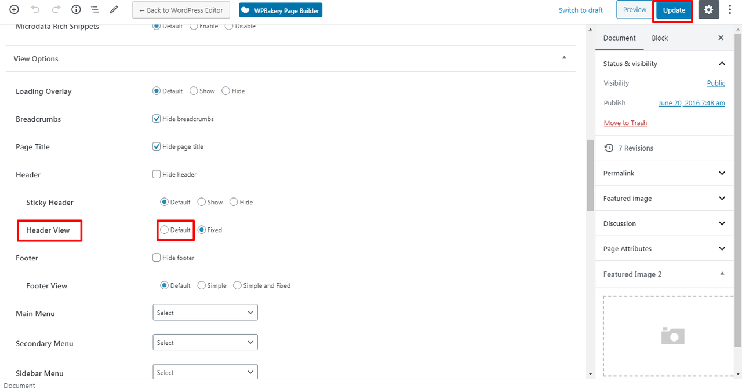Click the Undo arrow icon
Viewport: 742px width, 389px height.
tap(35, 10)
